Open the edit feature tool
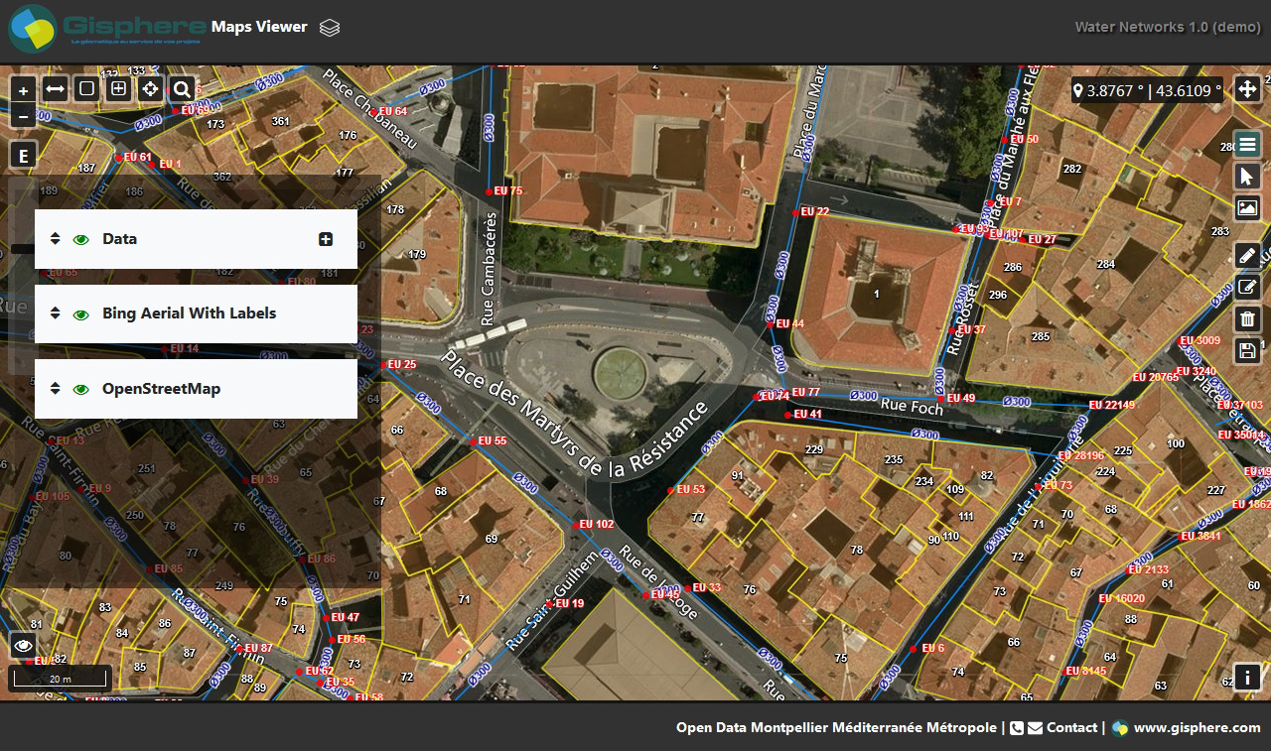 click(x=1247, y=287)
